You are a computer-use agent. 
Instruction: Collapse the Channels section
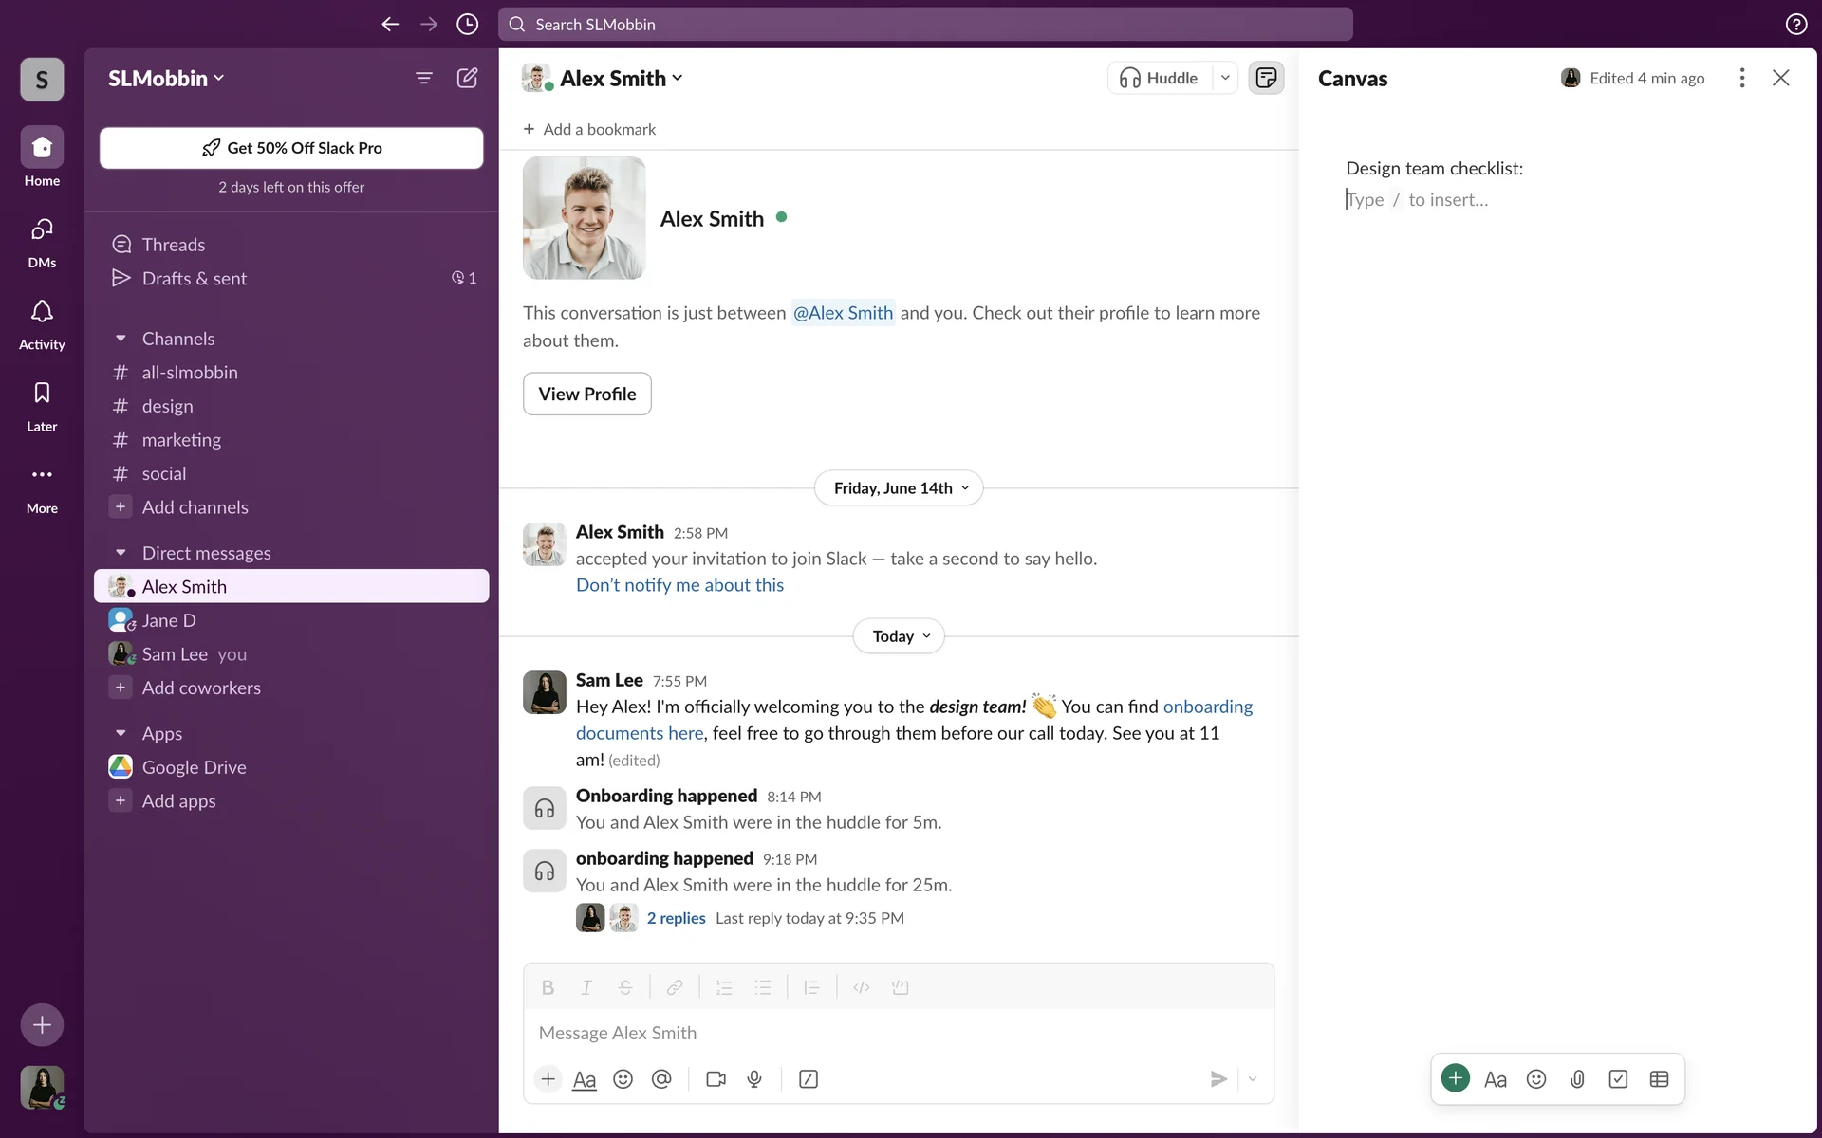pyautogui.click(x=121, y=339)
